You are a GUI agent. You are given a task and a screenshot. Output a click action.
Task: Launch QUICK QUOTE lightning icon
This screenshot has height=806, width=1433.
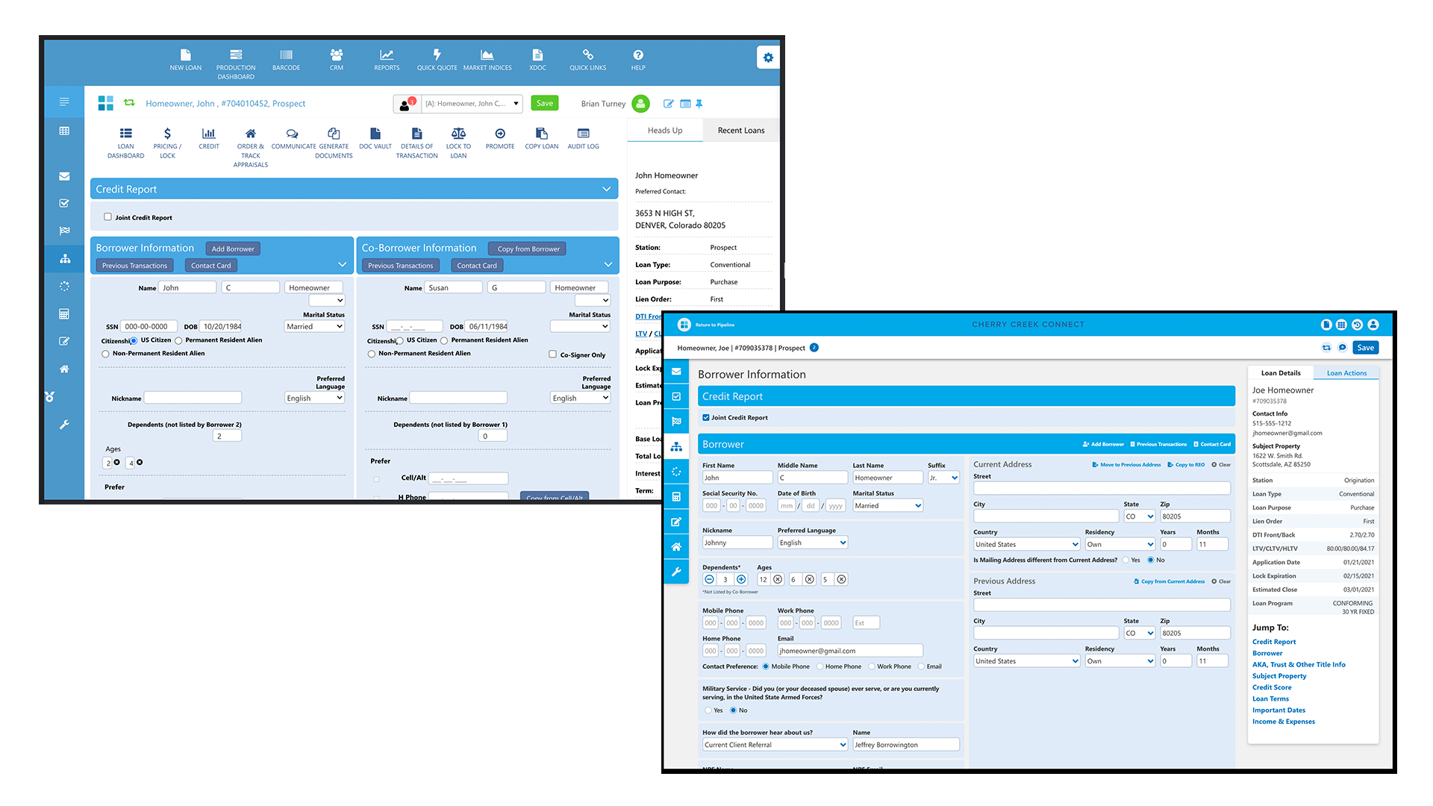[x=437, y=60]
